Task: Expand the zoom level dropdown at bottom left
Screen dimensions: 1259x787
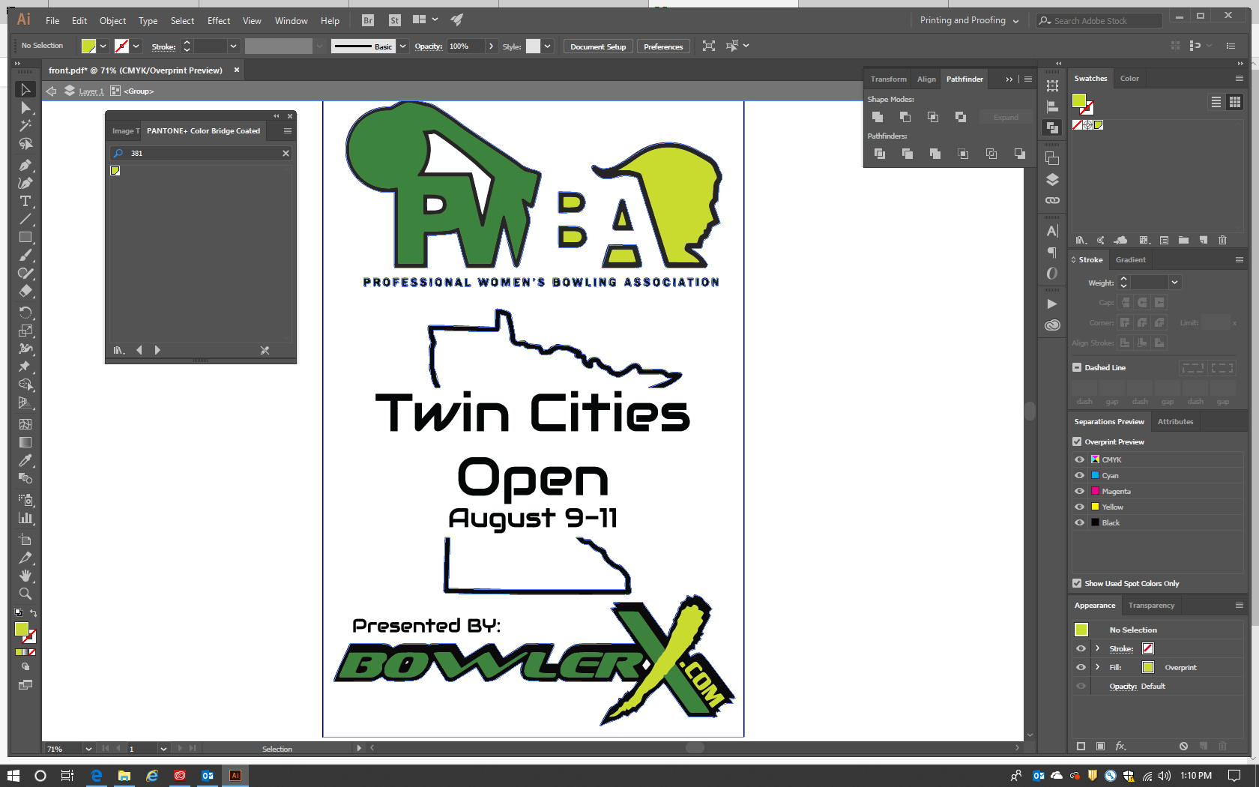Action: coord(88,749)
